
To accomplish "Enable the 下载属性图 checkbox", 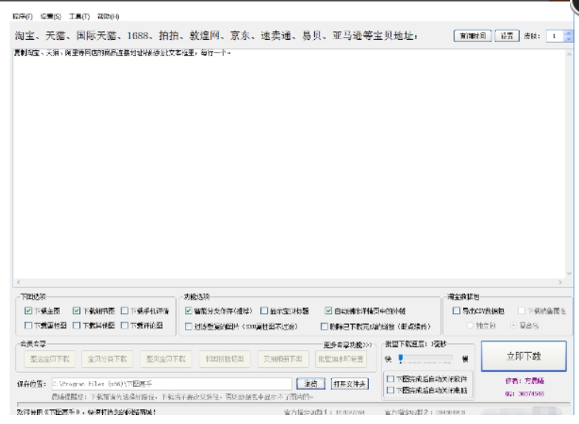I will pyautogui.click(x=28, y=326).
